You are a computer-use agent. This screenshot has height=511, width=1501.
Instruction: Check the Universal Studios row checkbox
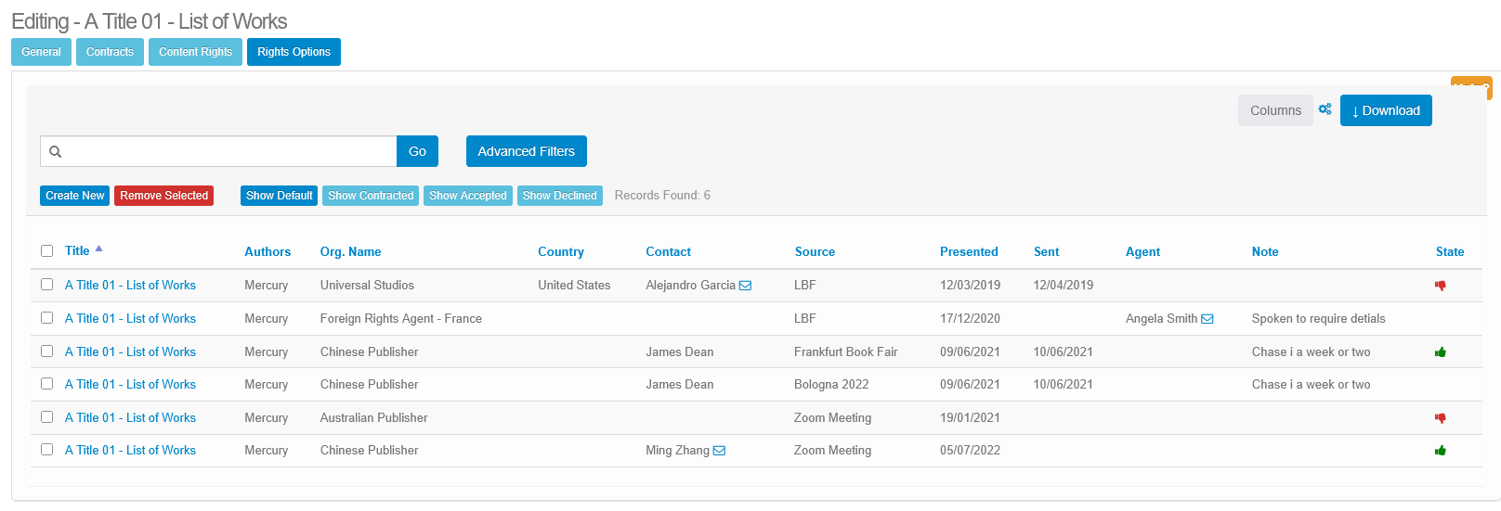tap(47, 285)
